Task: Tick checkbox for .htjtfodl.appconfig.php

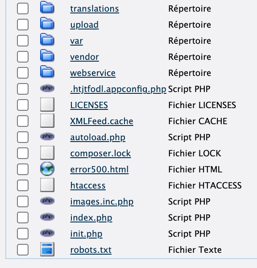Action: (23, 89)
